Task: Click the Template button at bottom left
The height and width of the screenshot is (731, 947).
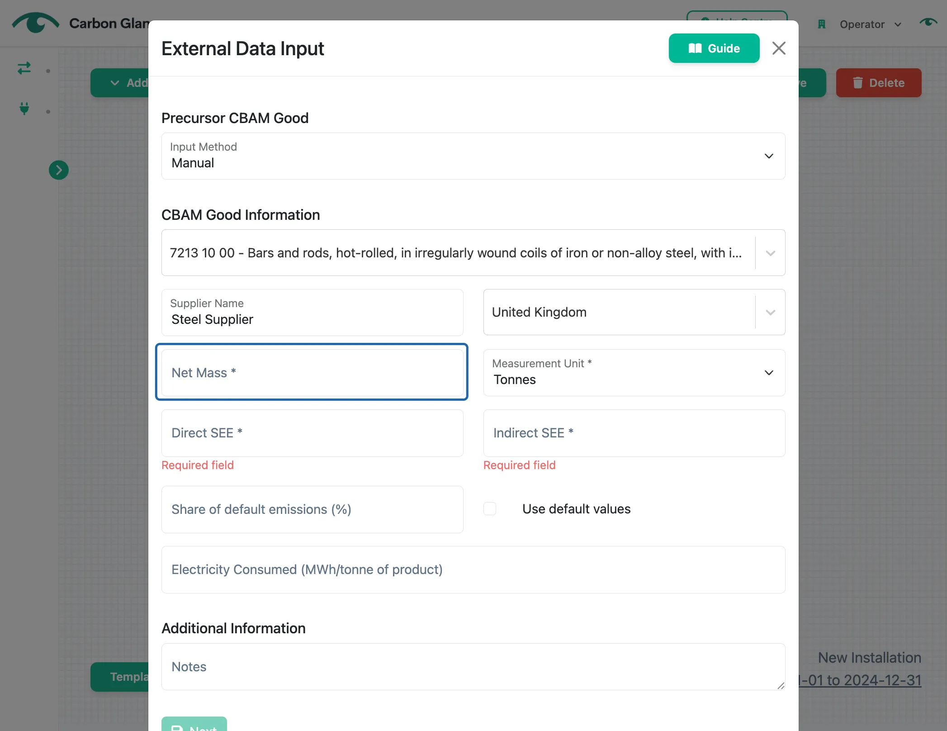Action: click(120, 677)
